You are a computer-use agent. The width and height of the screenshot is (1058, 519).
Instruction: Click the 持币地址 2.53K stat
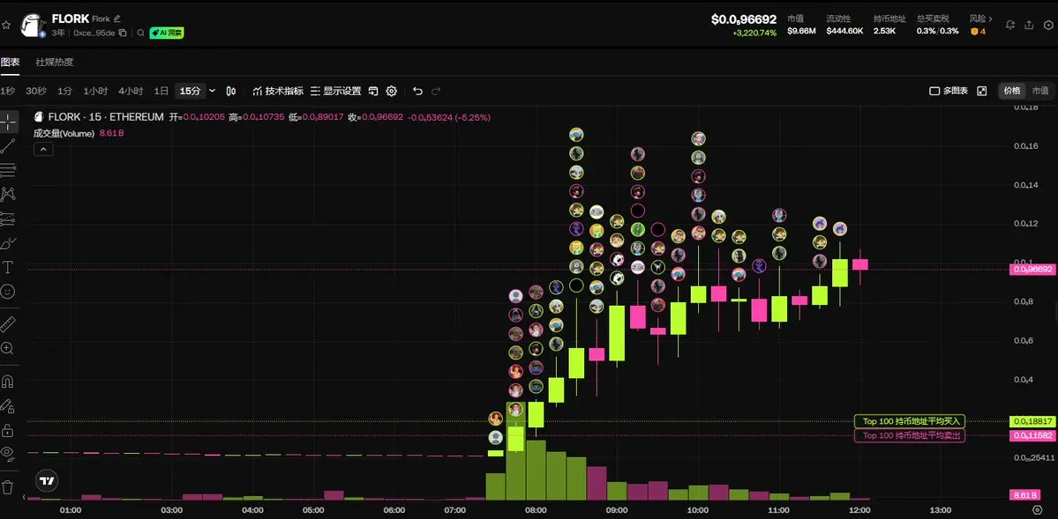889,25
